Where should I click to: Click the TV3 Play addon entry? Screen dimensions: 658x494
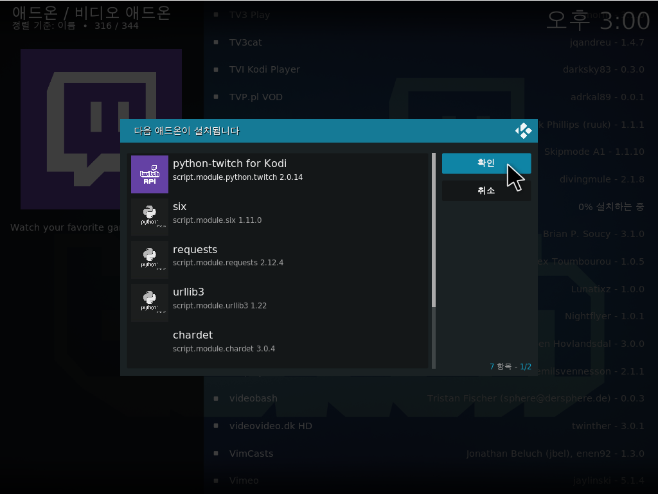[x=249, y=15]
